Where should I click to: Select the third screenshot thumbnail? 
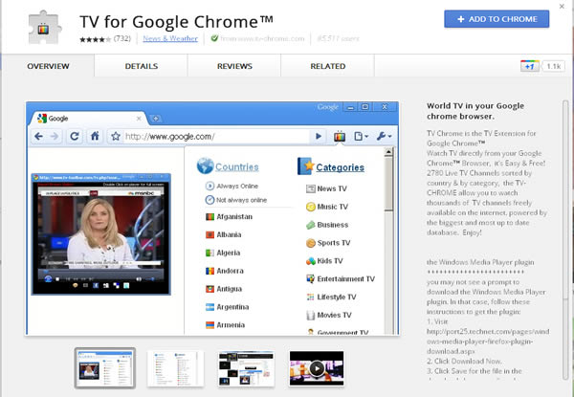point(246,368)
